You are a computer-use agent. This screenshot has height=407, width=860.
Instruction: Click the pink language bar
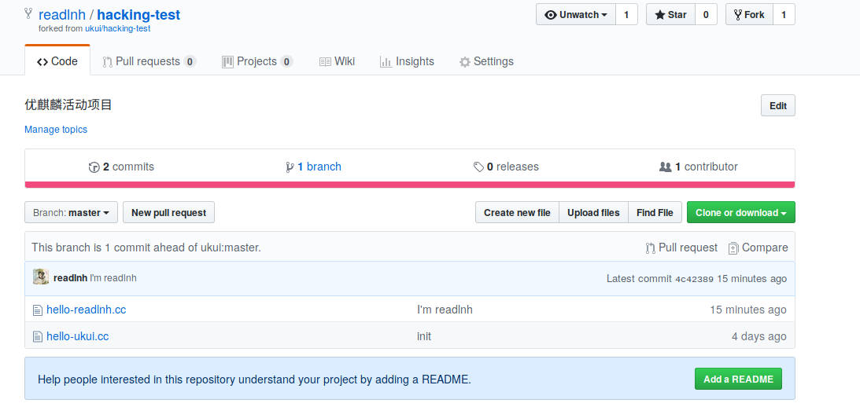(x=410, y=185)
